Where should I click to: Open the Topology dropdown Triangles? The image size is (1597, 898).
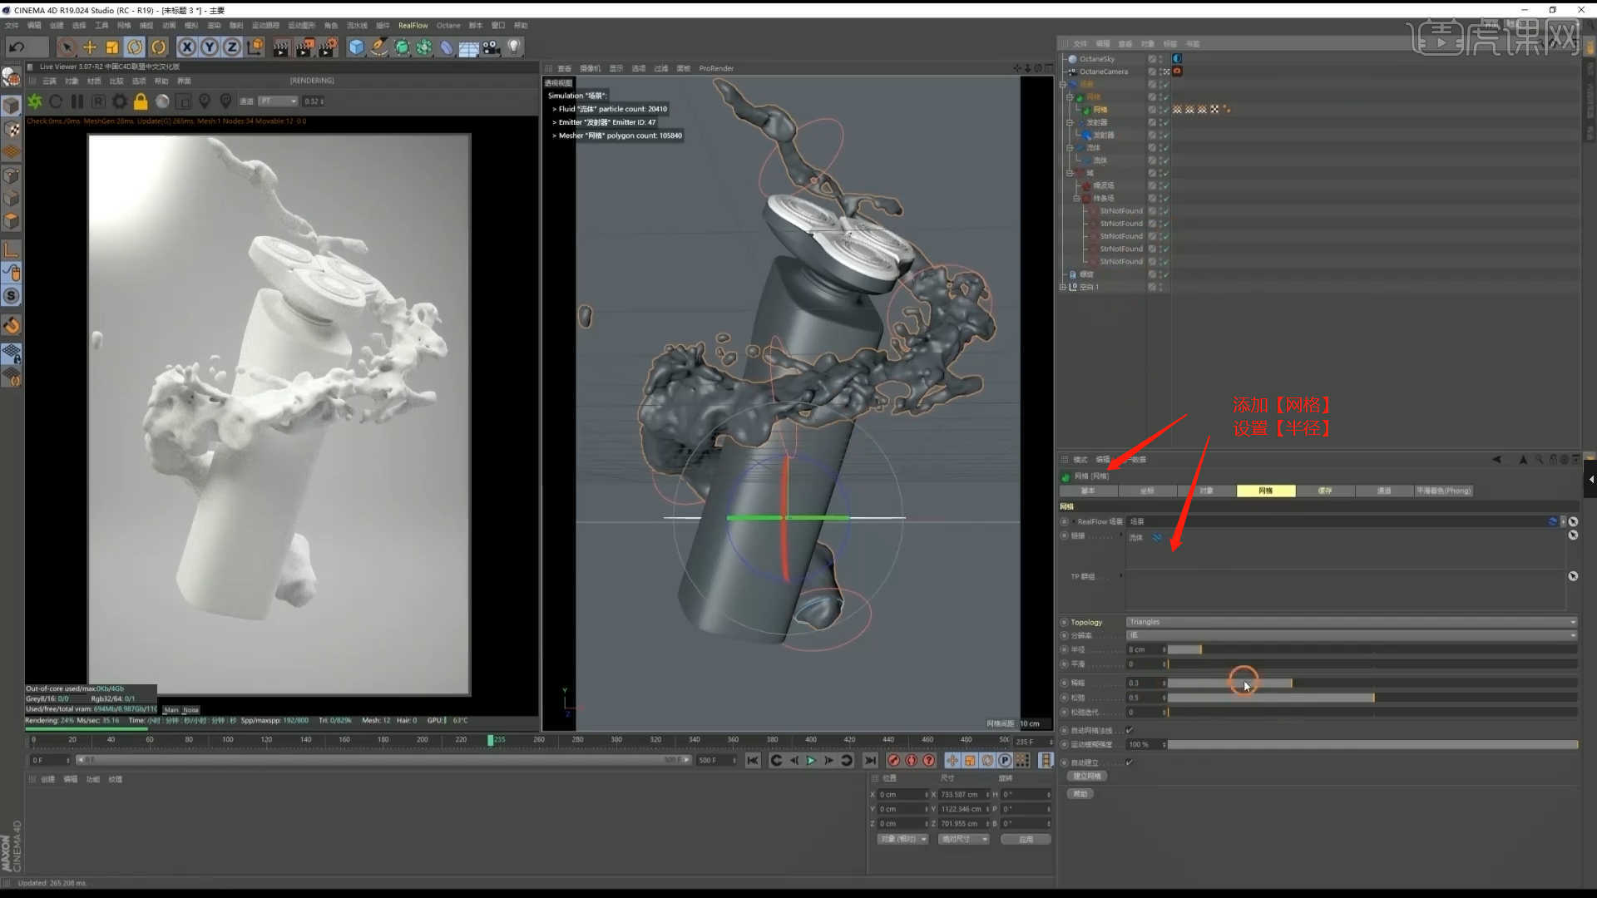pyautogui.click(x=1352, y=622)
